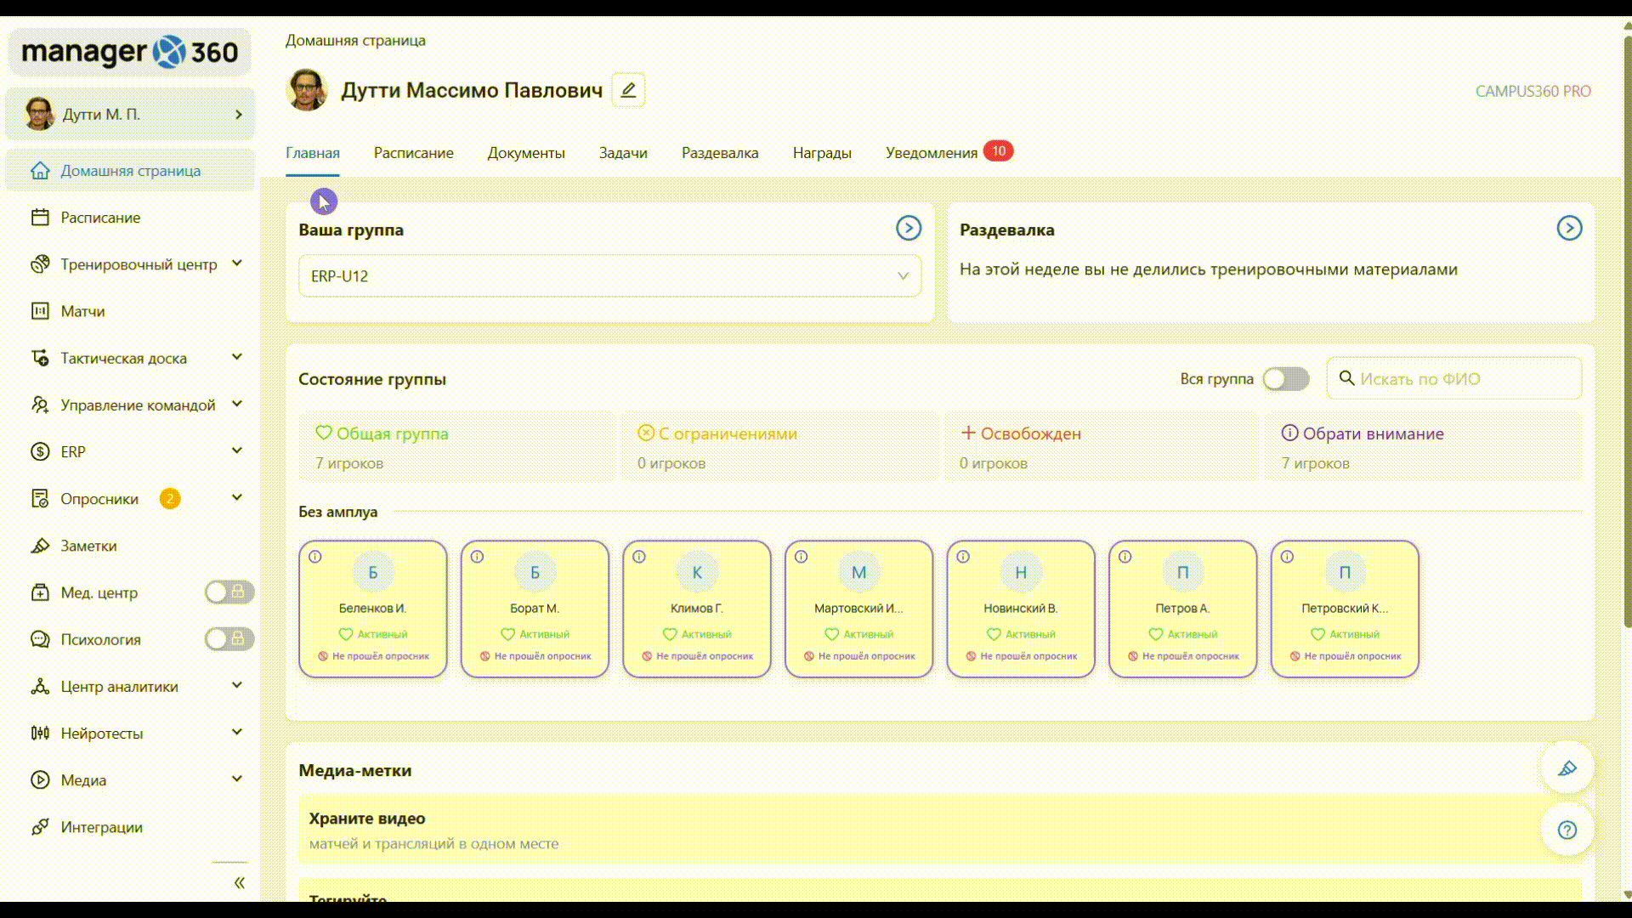Viewport: 1632px width, 918px height.
Task: Click the Заметки sidebar icon
Action: coord(40,546)
